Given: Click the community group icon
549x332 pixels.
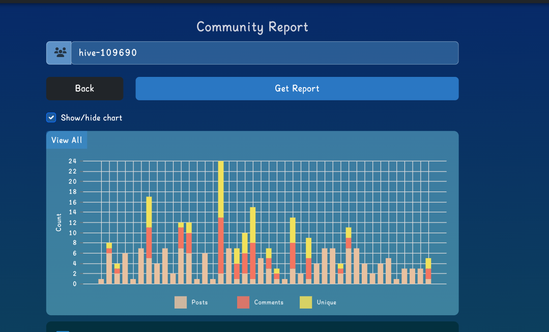Looking at the screenshot, I should click(x=60, y=52).
